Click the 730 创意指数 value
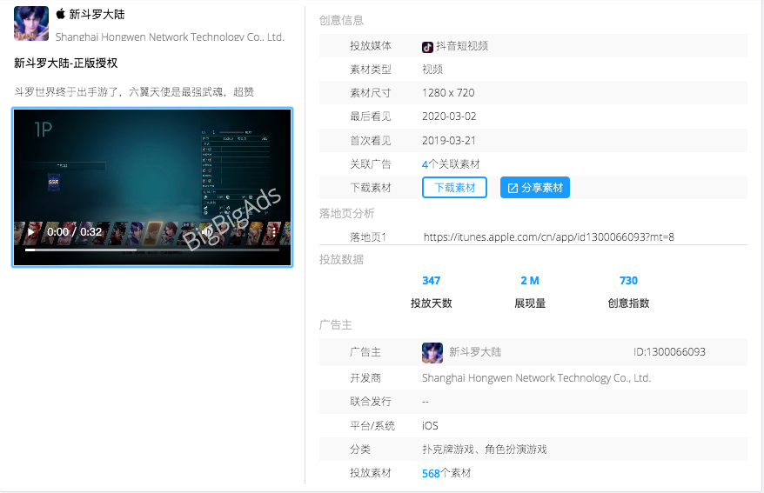764x493 pixels. coord(628,281)
